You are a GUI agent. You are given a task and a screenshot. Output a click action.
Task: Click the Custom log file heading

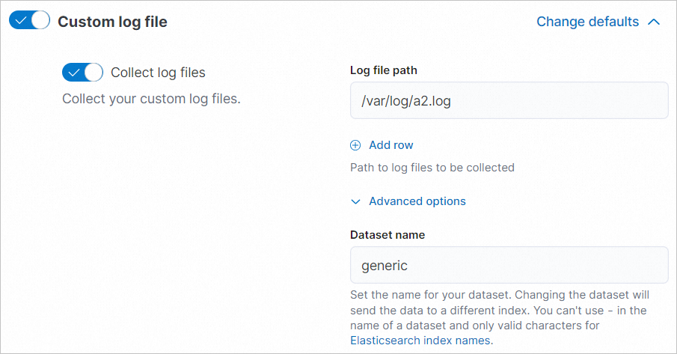[x=112, y=22]
